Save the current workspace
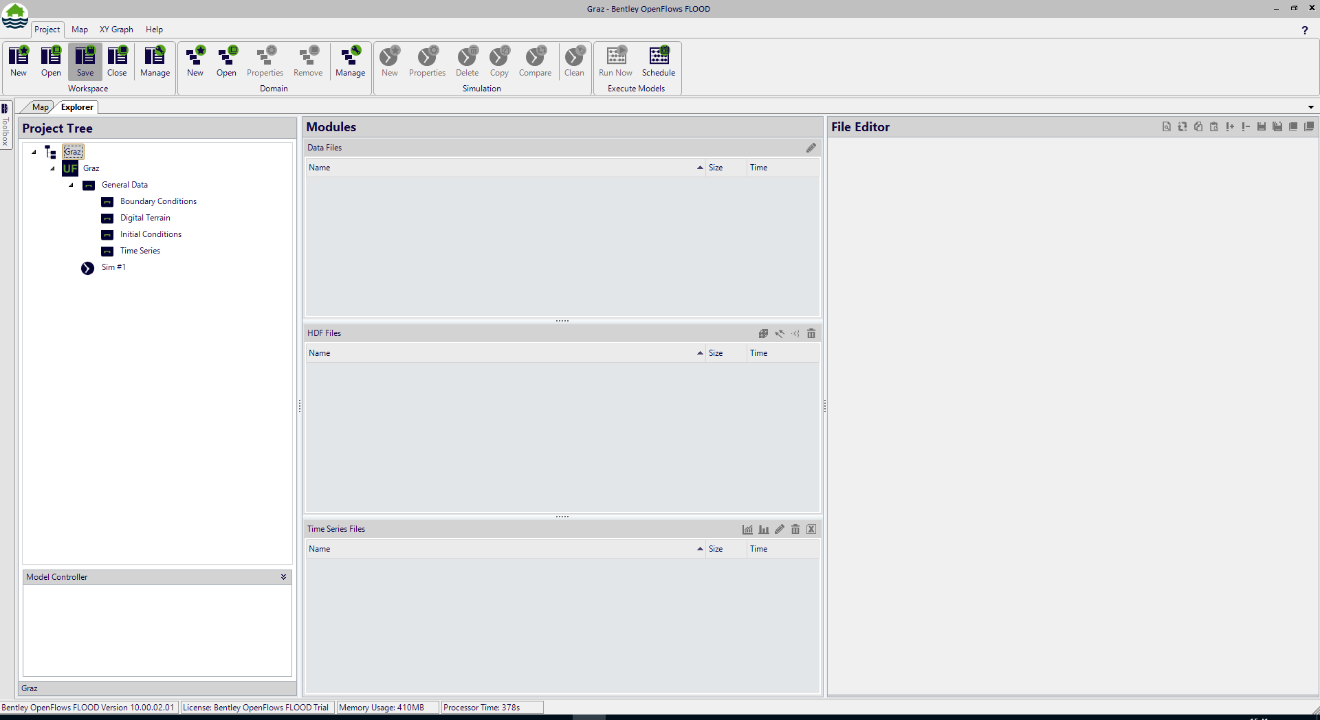1320x720 pixels. [x=85, y=61]
